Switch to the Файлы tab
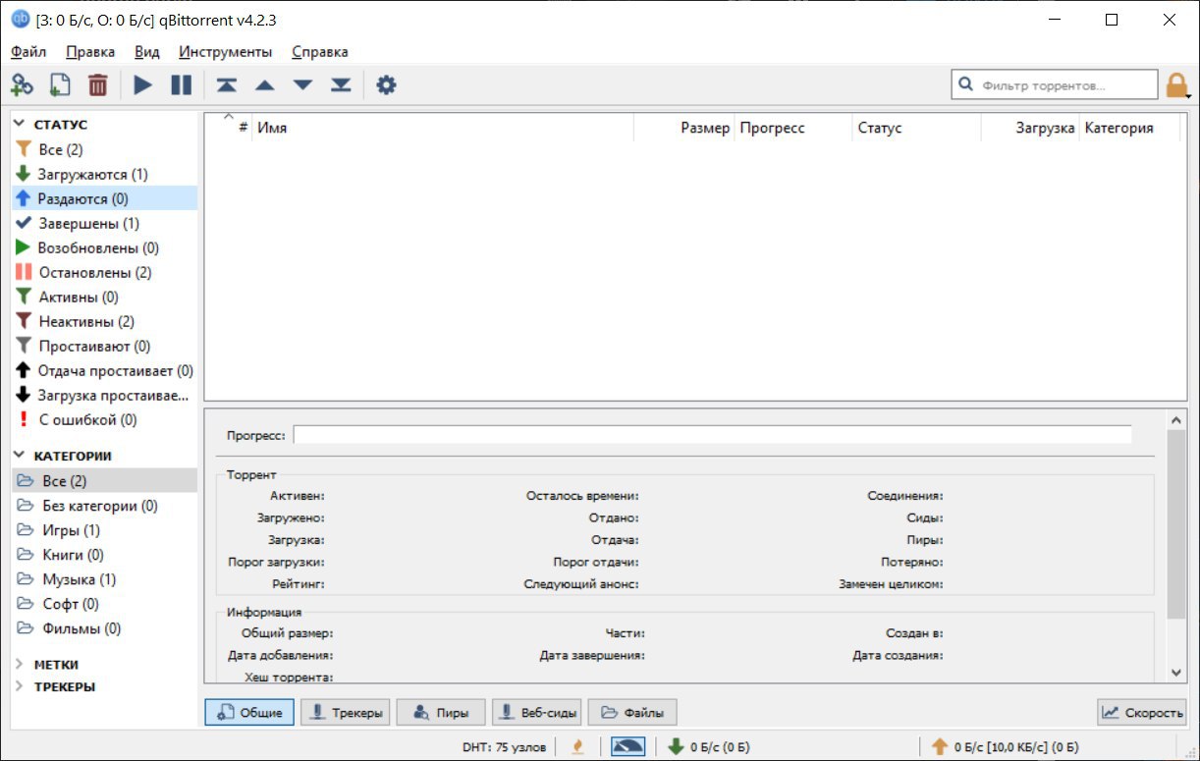The height and width of the screenshot is (761, 1200). (x=632, y=713)
